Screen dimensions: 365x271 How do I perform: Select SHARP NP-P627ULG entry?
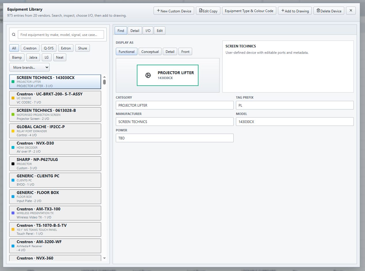click(x=55, y=164)
